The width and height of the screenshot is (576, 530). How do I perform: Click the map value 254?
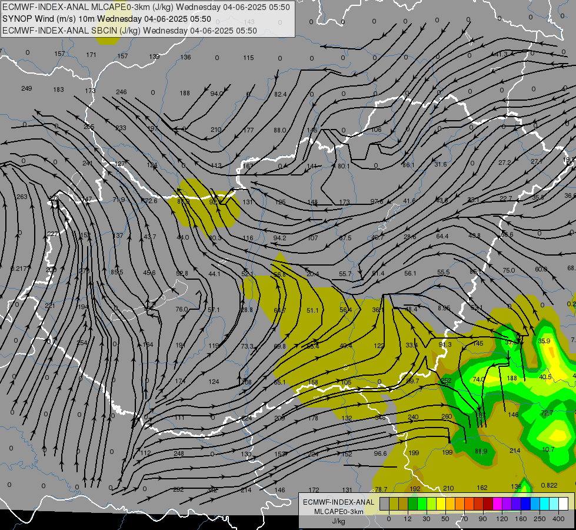point(82,343)
